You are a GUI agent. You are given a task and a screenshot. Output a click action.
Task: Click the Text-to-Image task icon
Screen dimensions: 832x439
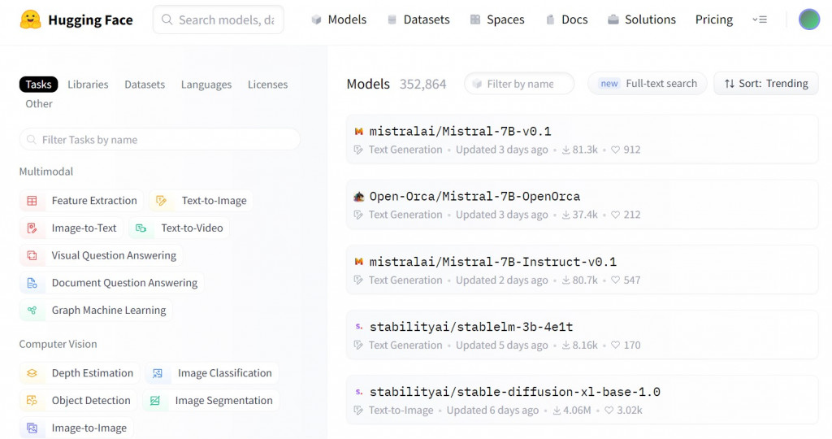[x=162, y=201]
